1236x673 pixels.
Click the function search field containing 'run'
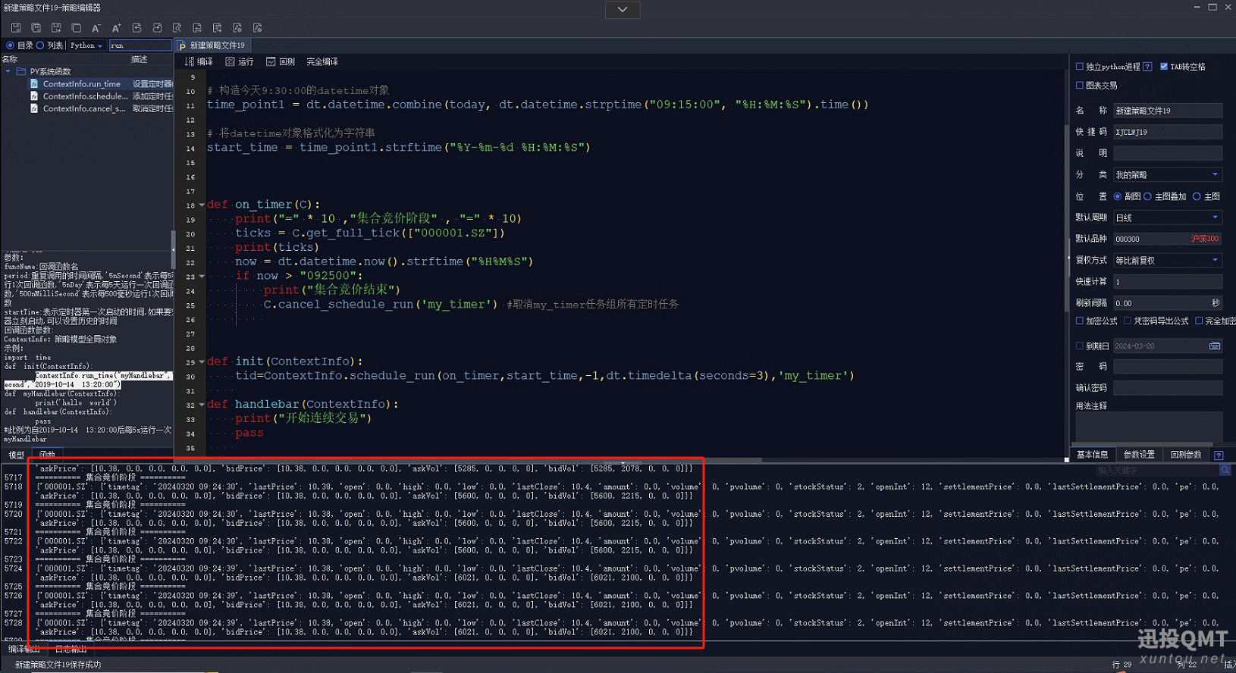pyautogui.click(x=140, y=45)
